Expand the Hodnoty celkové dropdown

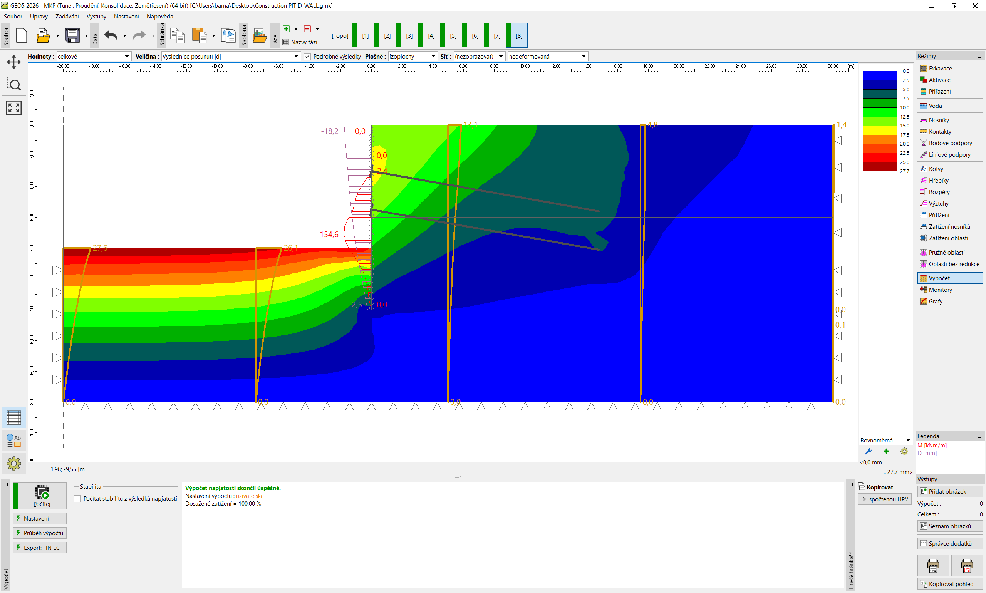point(94,56)
